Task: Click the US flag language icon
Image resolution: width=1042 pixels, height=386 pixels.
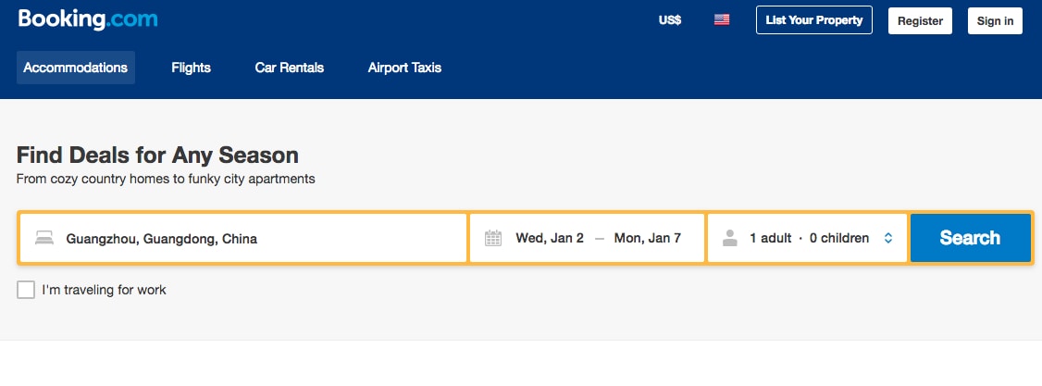Action: [x=722, y=19]
